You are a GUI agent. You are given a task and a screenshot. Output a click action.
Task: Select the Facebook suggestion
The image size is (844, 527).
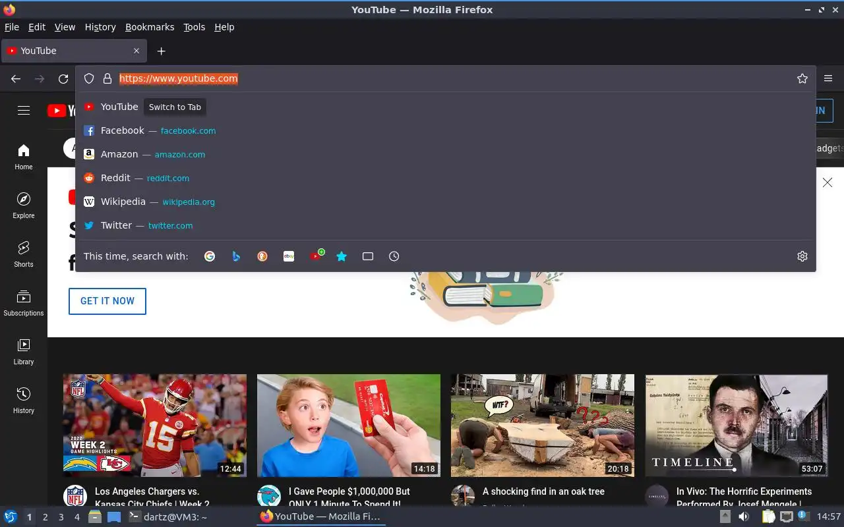446,130
